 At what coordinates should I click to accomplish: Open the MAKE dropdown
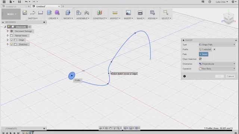[x=140, y=18]
